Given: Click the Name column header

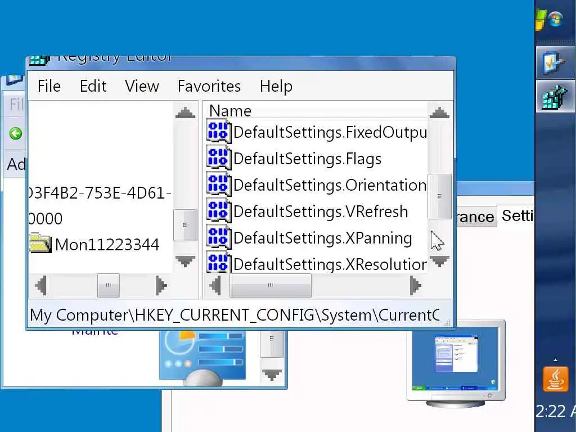Looking at the screenshot, I should 230,111.
